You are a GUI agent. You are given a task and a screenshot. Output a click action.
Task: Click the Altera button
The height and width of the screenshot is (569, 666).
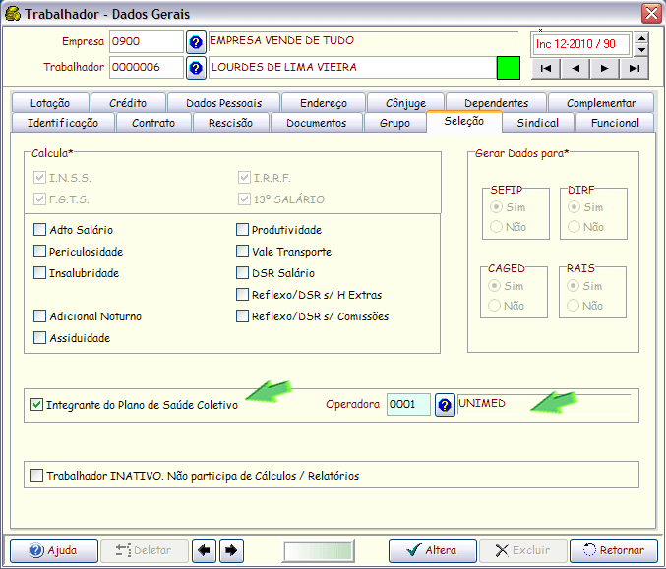click(433, 550)
